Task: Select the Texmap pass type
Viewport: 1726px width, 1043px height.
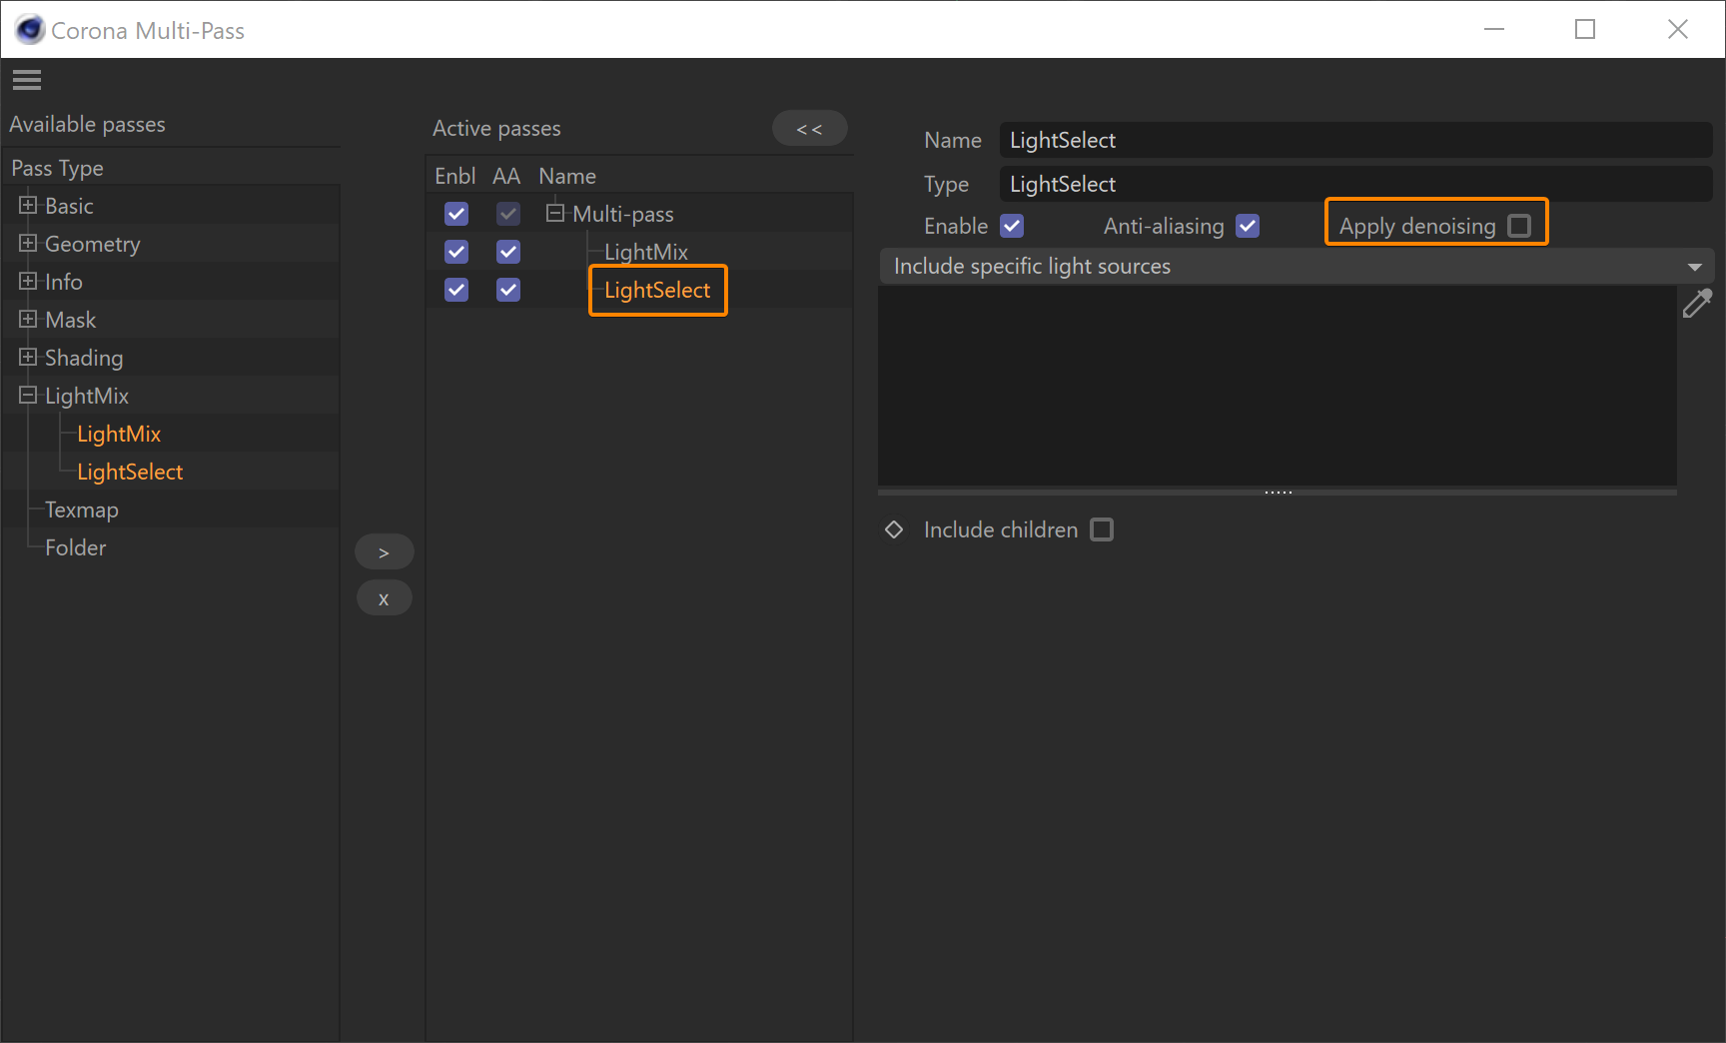Action: pos(82,510)
